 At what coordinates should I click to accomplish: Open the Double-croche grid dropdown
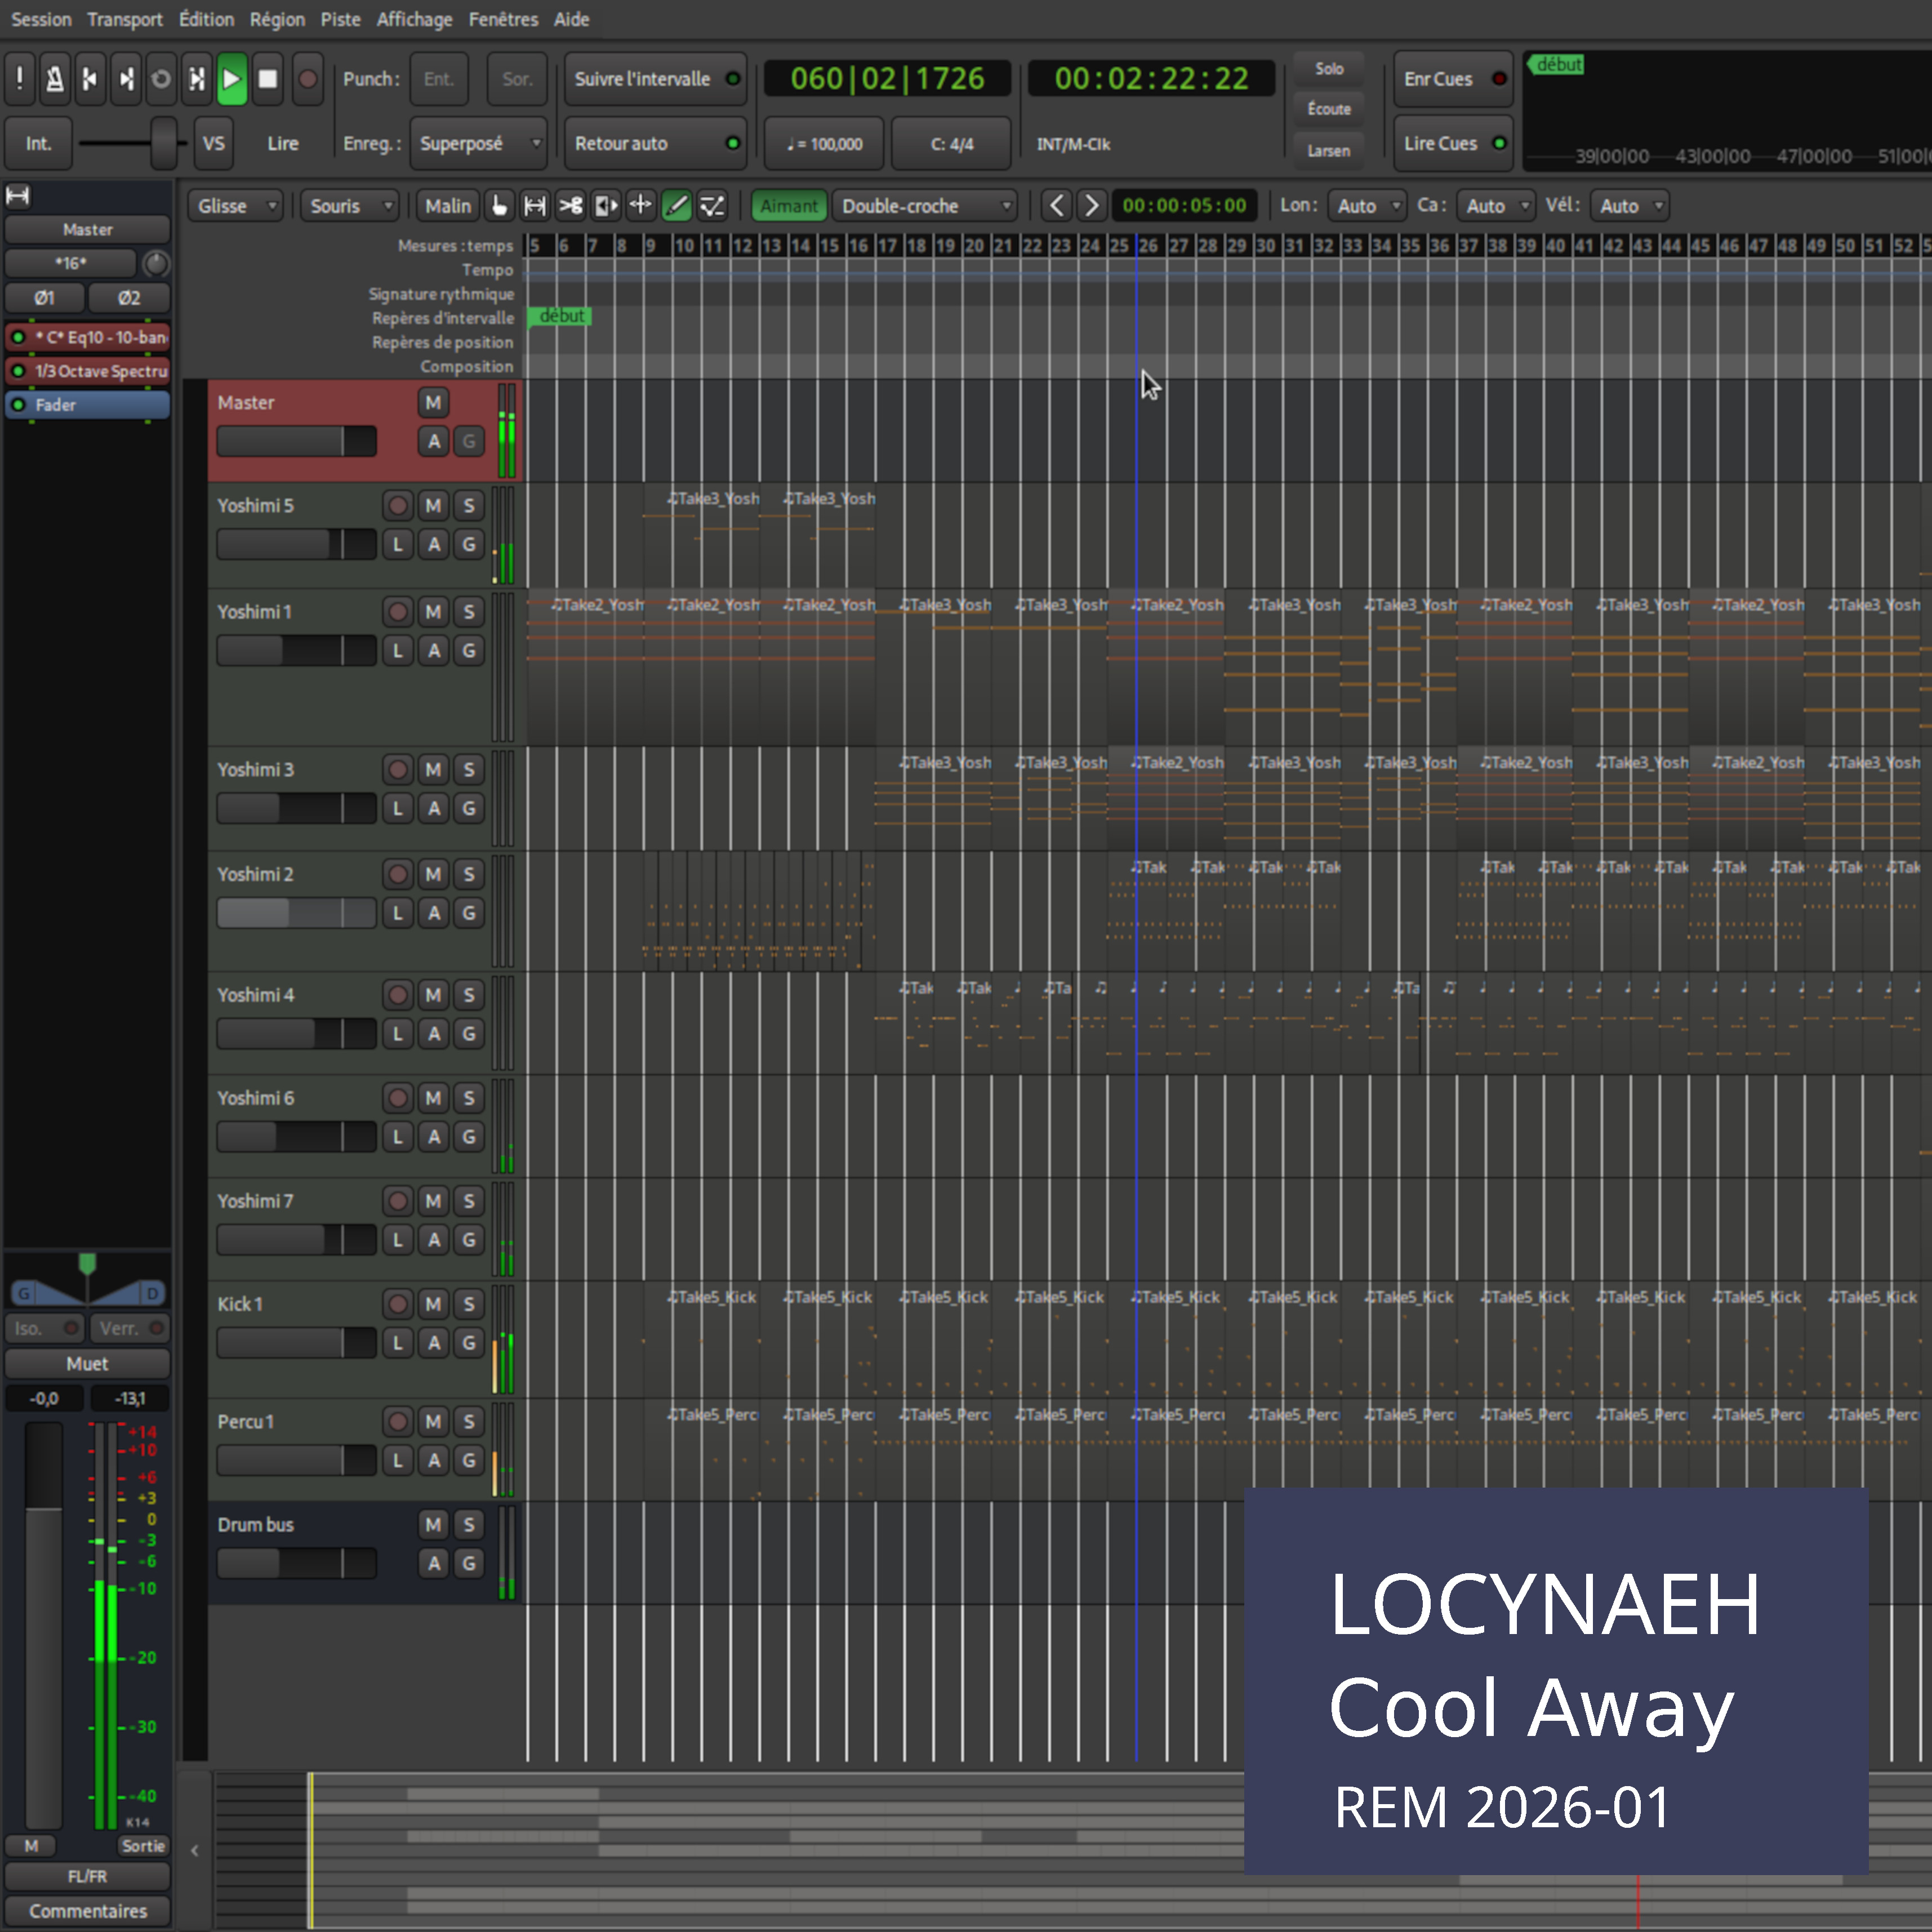(924, 206)
